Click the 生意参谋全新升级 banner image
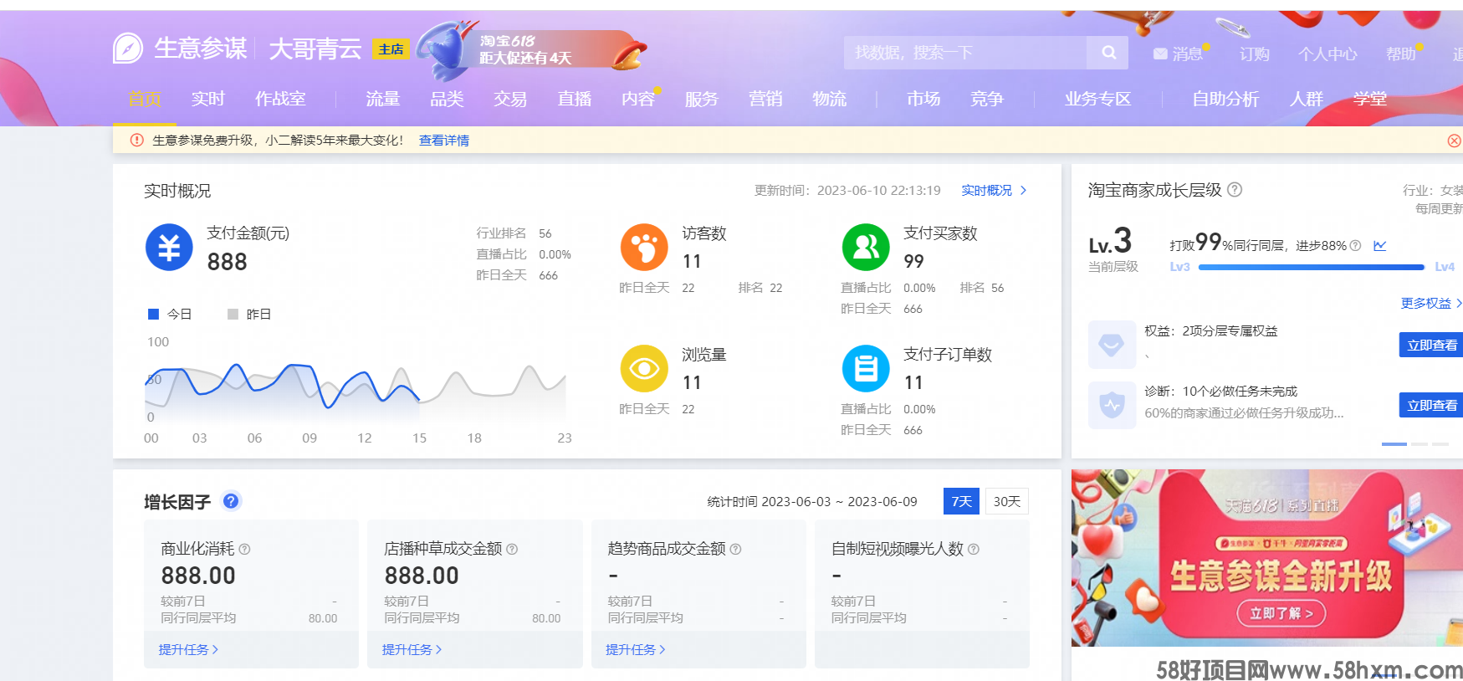Image resolution: width=1463 pixels, height=681 pixels. (1267, 558)
